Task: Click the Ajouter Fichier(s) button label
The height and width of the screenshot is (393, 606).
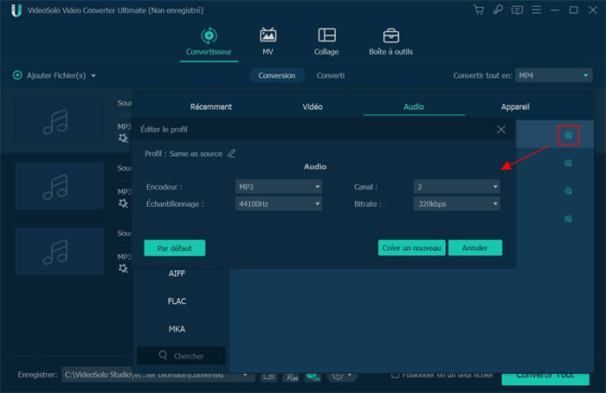Action: tap(56, 75)
